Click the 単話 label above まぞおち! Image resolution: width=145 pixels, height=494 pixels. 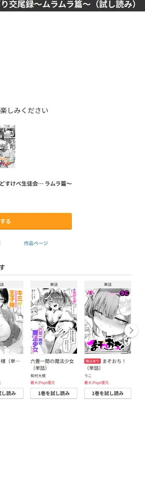click(x=108, y=285)
